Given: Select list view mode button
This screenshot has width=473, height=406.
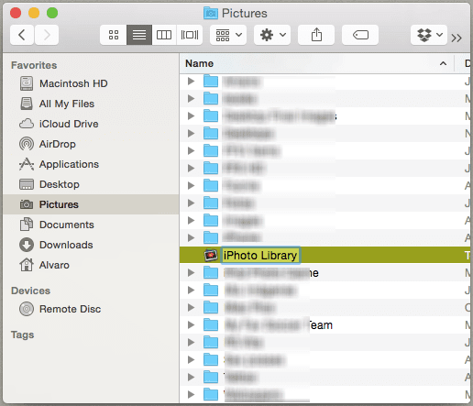Looking at the screenshot, I should 139,35.
